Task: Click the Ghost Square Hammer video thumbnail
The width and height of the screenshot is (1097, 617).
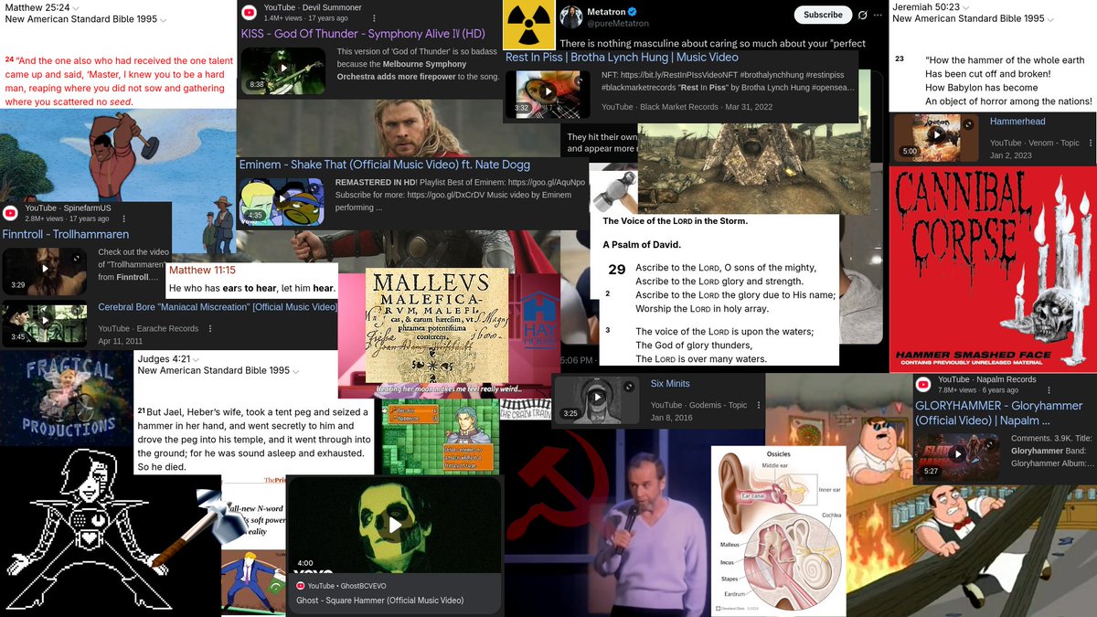Action: tap(394, 524)
